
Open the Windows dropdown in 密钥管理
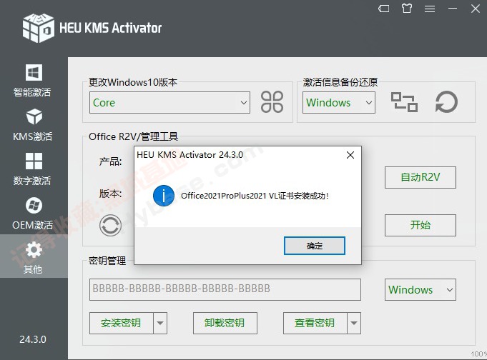point(420,289)
